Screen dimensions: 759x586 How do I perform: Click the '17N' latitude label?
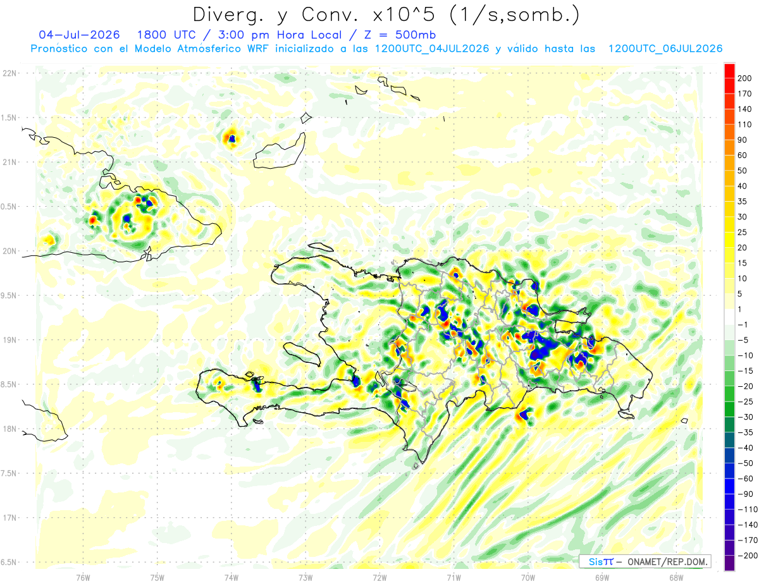[9, 518]
